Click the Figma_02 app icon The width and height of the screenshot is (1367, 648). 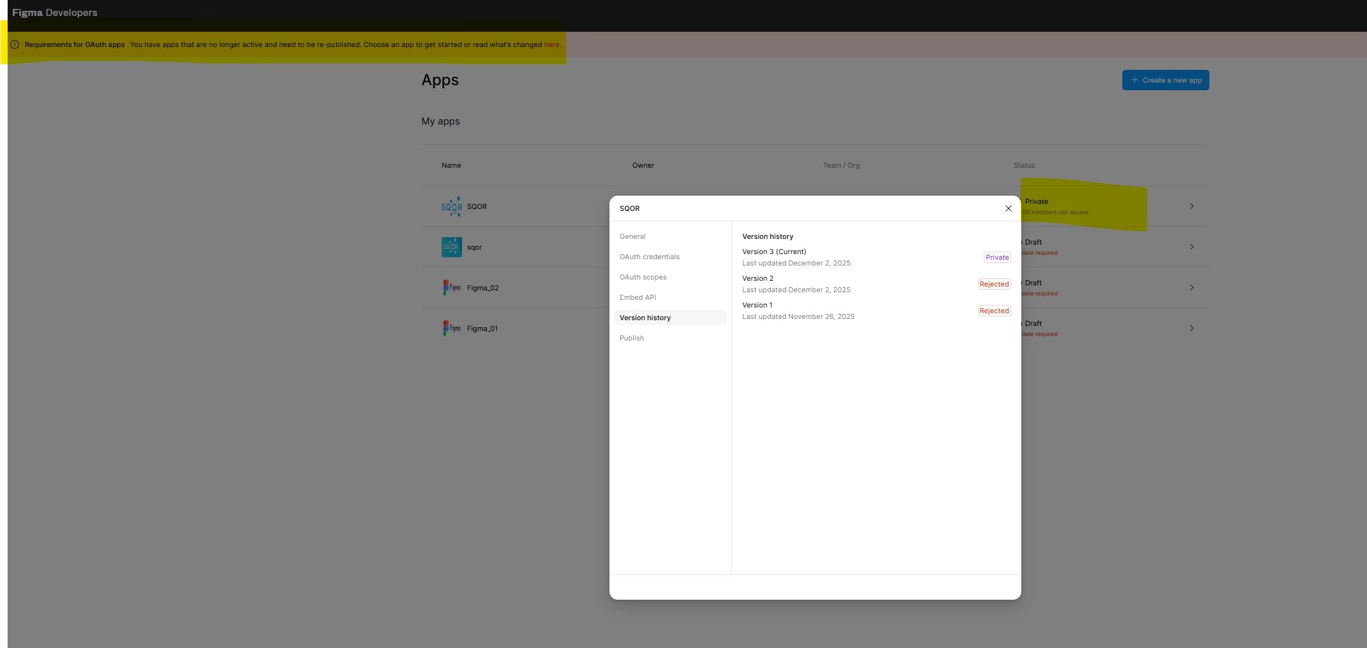(x=452, y=288)
